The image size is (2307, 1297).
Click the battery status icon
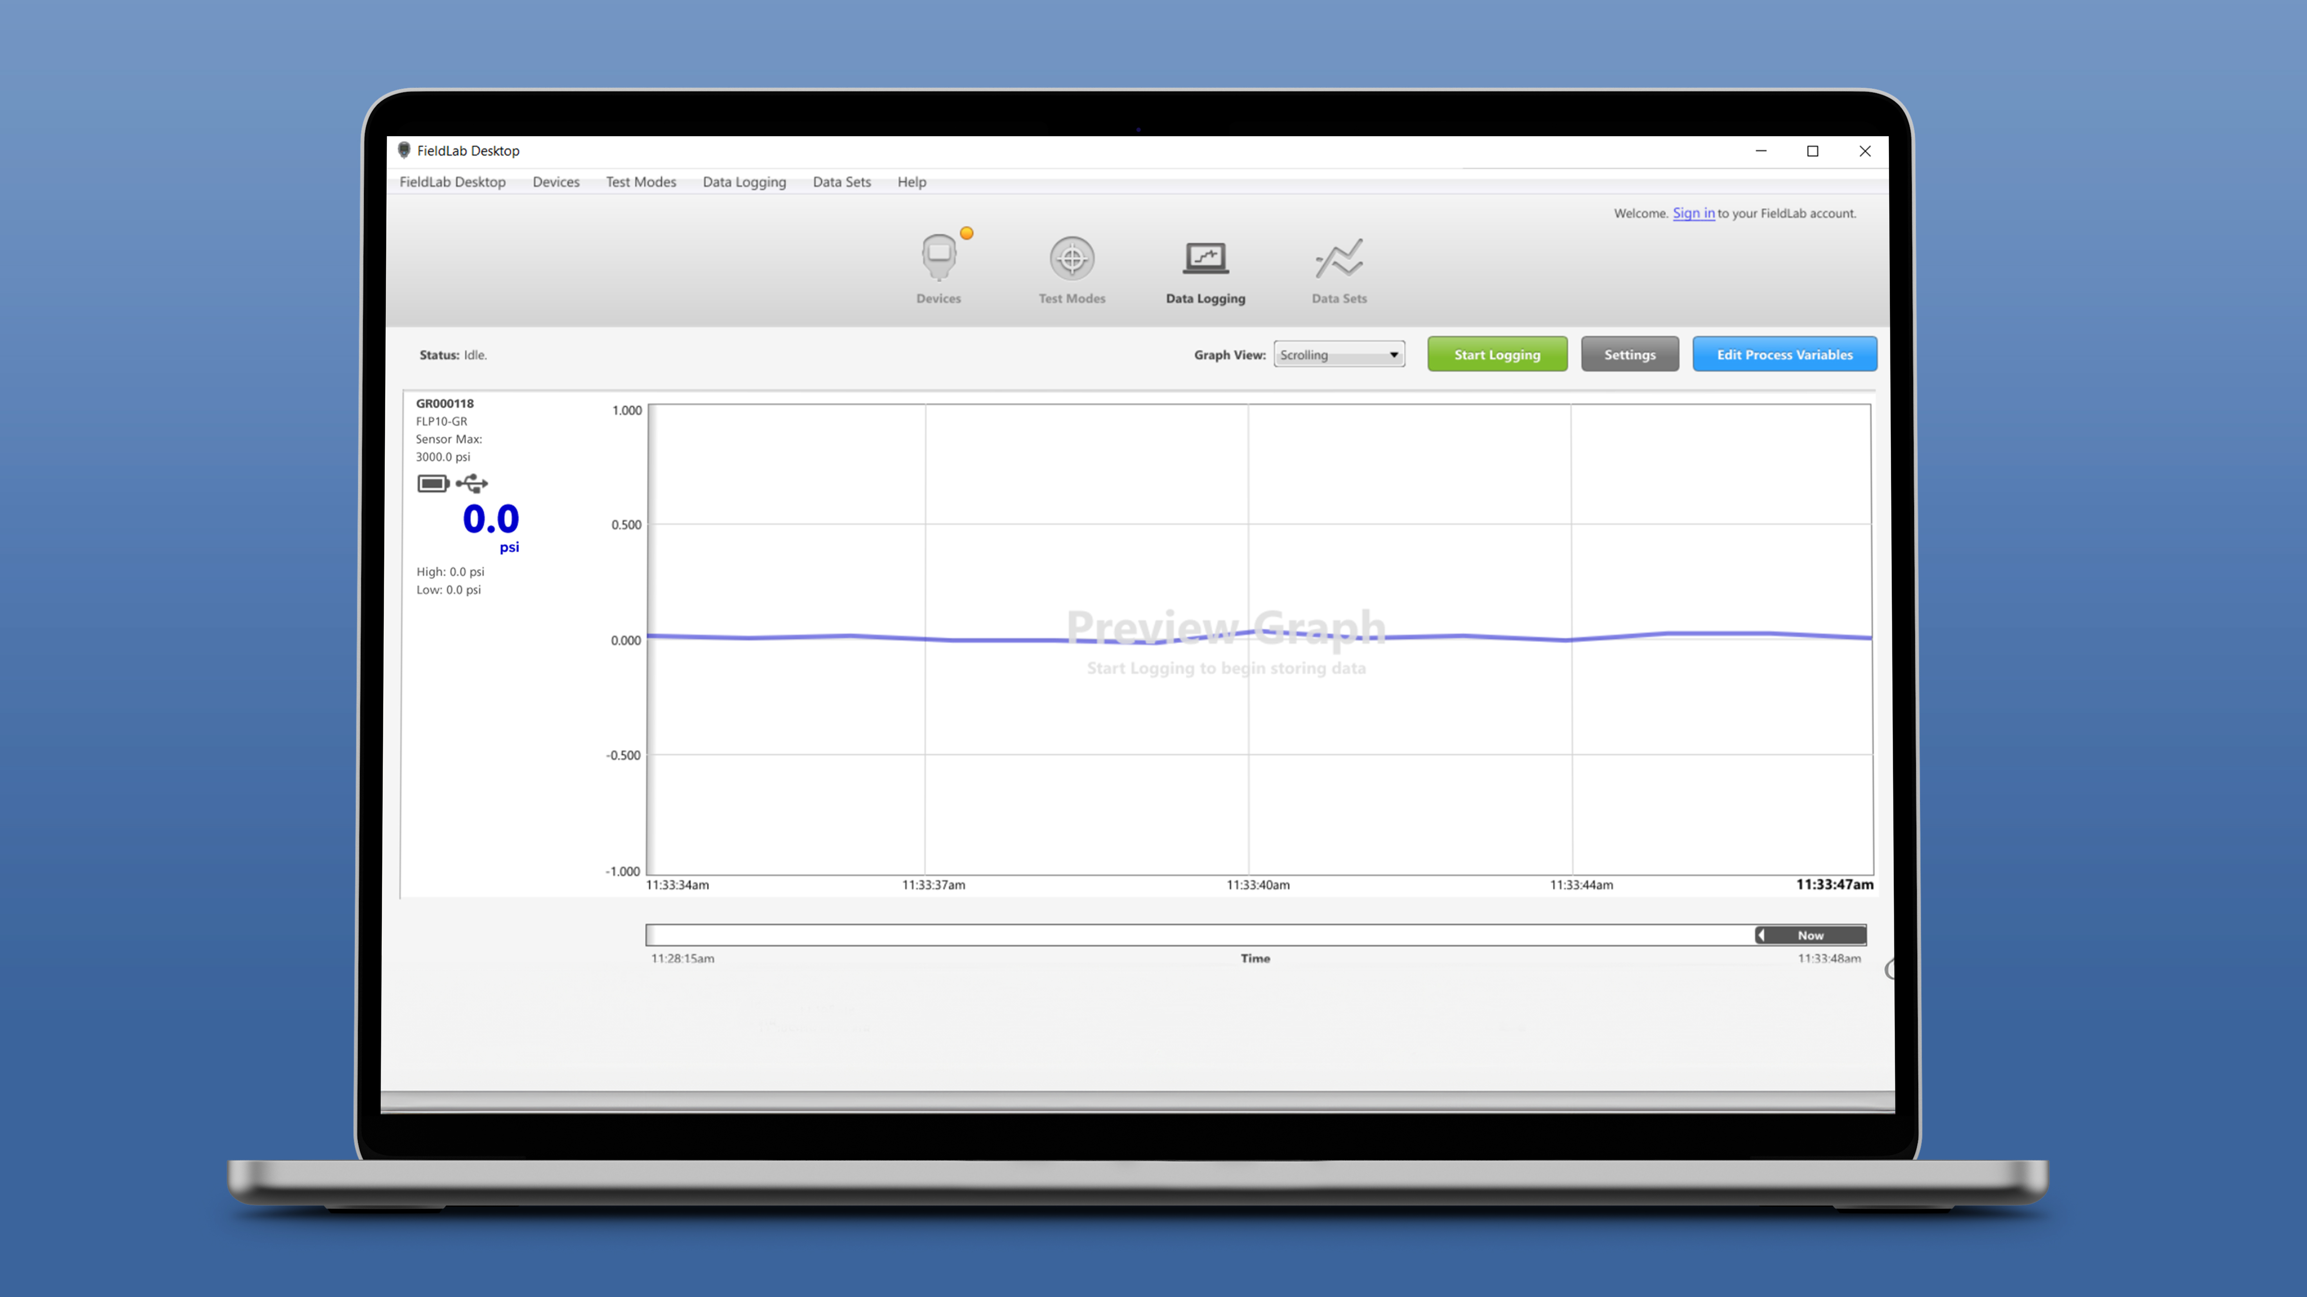[433, 484]
